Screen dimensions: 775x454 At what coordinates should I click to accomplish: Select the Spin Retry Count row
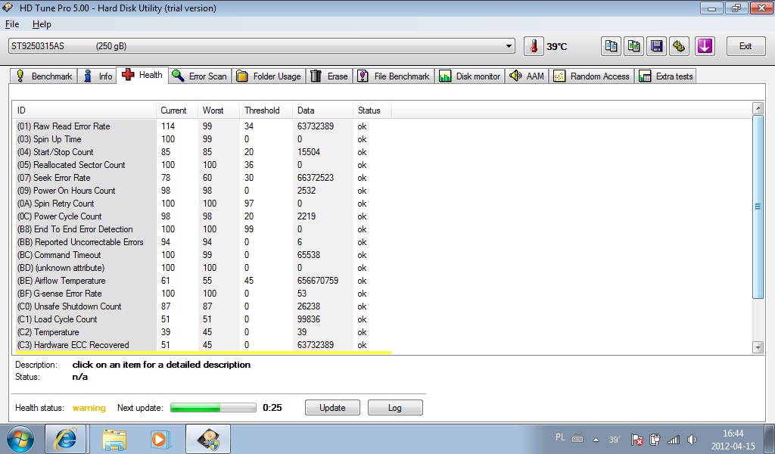pos(203,204)
